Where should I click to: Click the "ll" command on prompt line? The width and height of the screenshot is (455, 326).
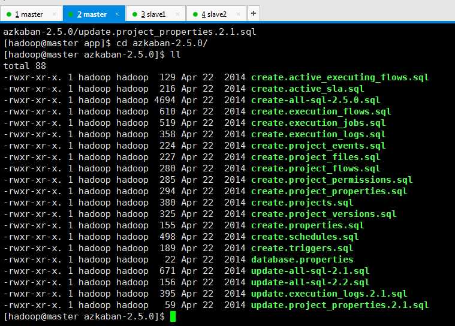[175, 55]
